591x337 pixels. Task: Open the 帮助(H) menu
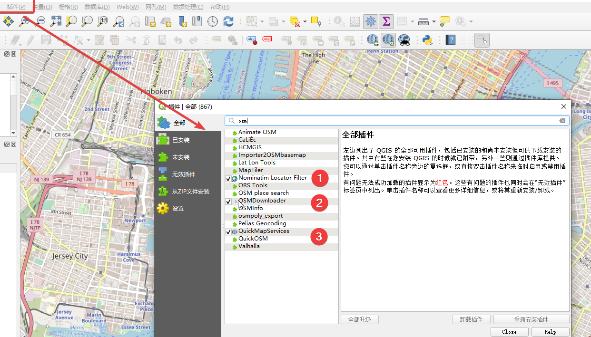click(x=220, y=7)
